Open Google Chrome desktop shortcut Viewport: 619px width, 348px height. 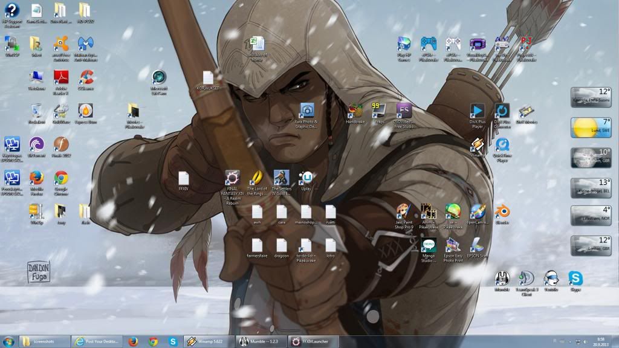[61, 182]
